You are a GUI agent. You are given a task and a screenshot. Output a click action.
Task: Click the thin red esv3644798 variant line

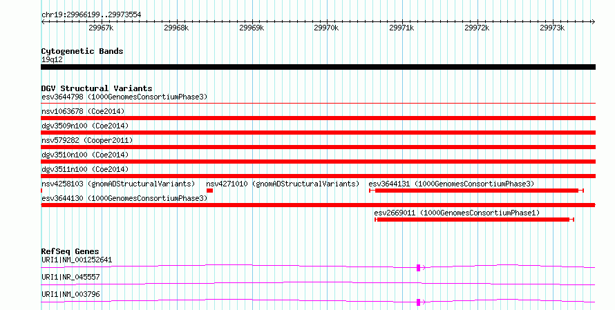pyautogui.click(x=318, y=103)
